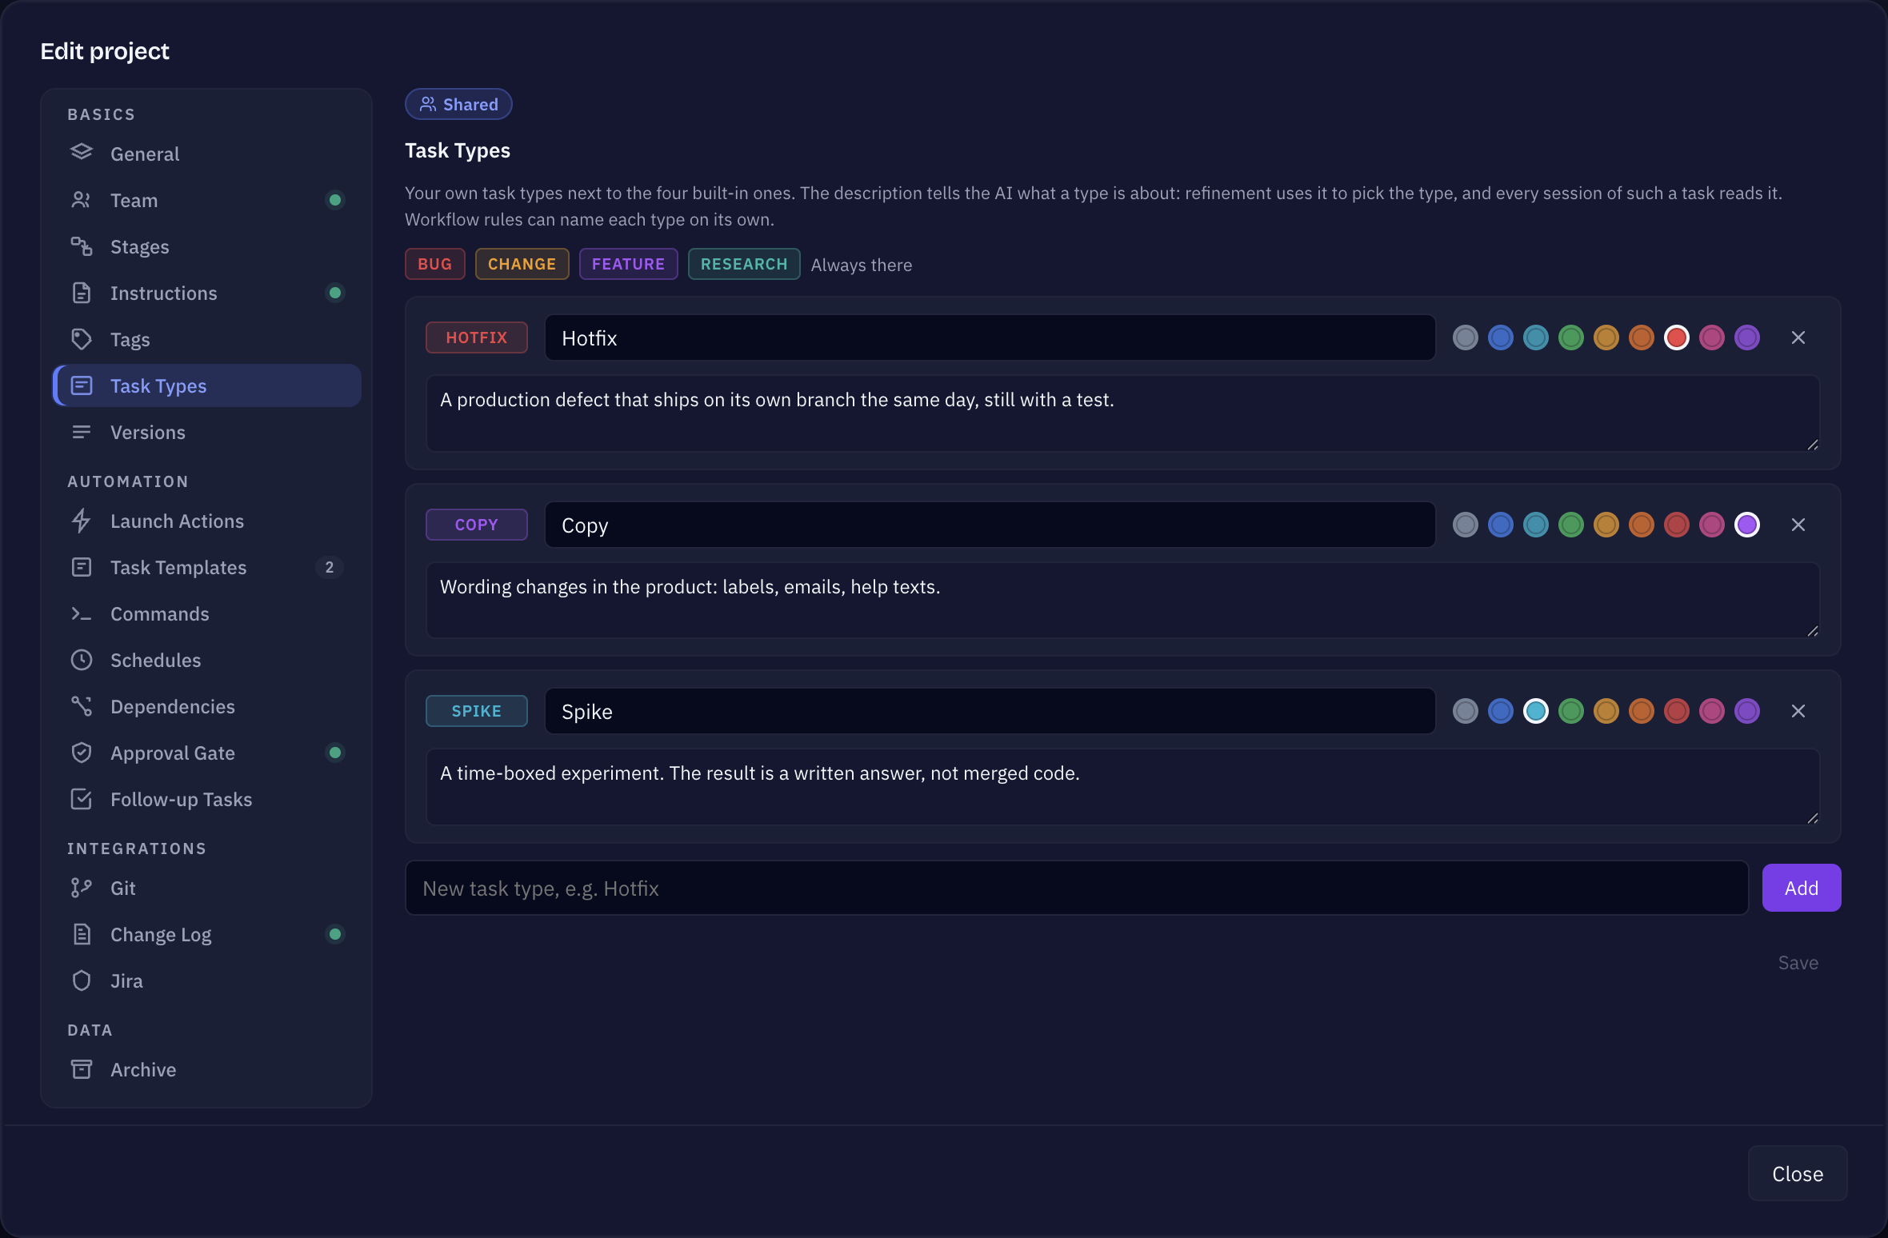Image resolution: width=1888 pixels, height=1238 pixels.
Task: Select purple swatch in Hotfix row
Action: tap(1746, 337)
